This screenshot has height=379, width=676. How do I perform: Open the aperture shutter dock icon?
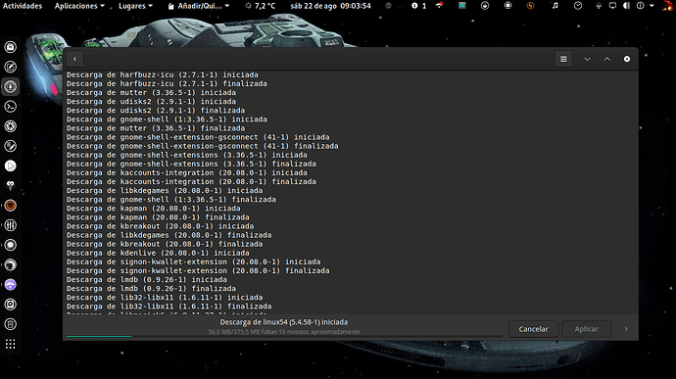(x=11, y=126)
